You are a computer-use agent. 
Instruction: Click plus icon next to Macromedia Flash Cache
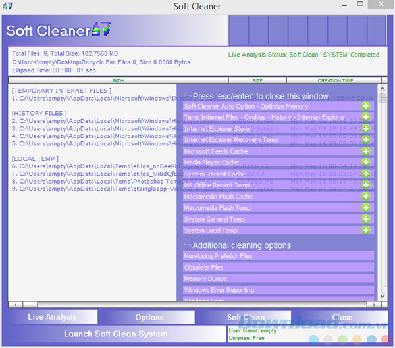(x=366, y=196)
